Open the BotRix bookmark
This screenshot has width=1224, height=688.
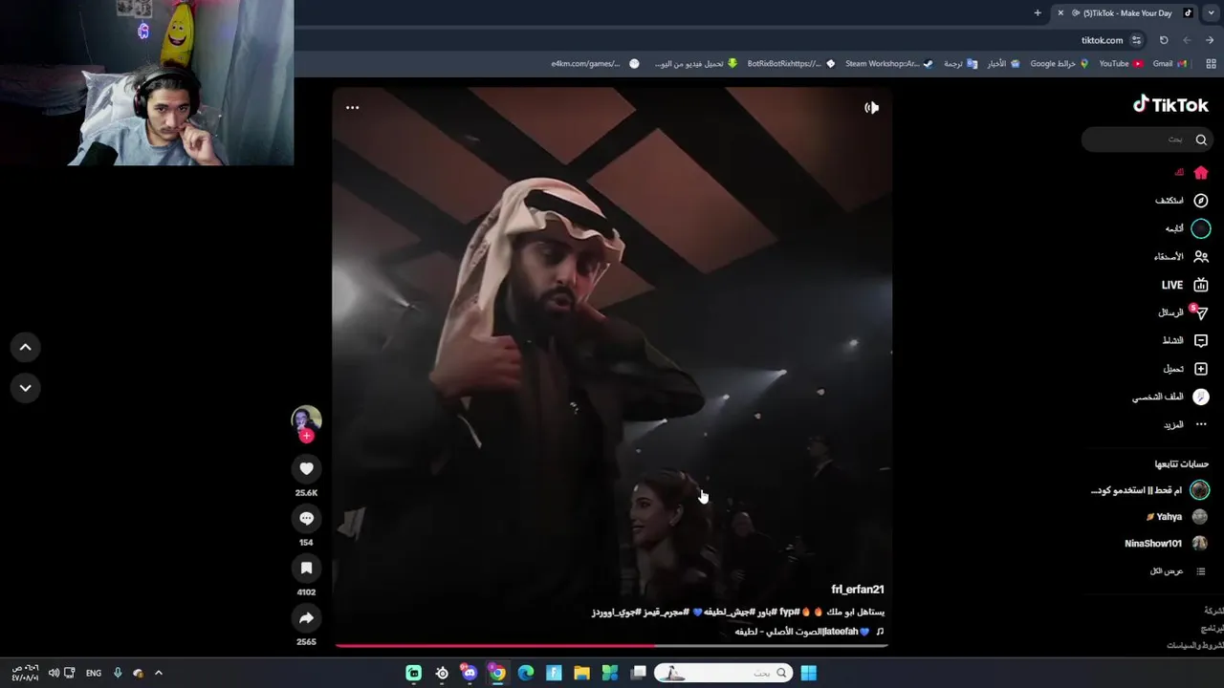point(791,64)
